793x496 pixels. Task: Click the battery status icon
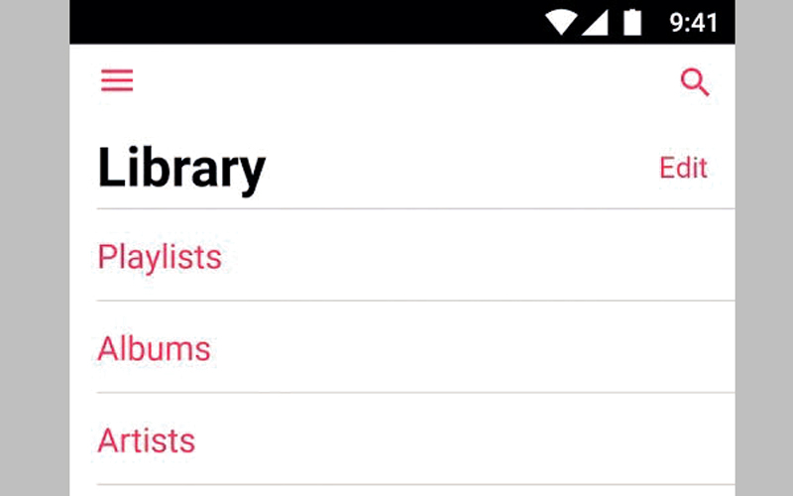click(631, 23)
